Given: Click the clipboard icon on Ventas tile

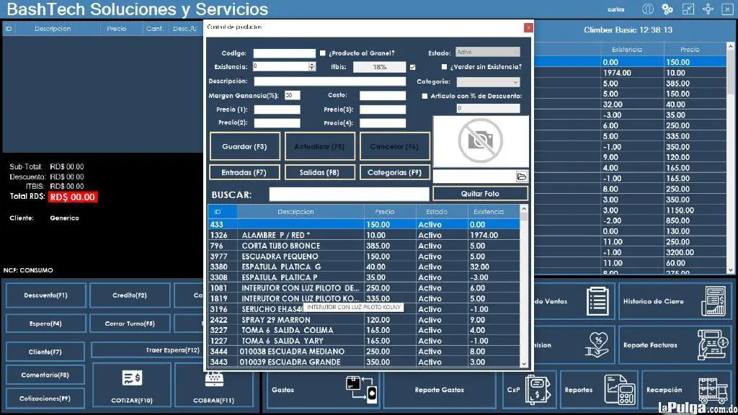Looking at the screenshot, I should coord(597,301).
